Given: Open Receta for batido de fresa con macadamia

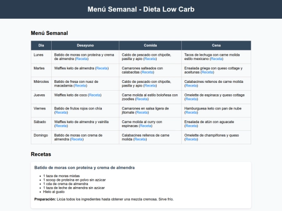Looking at the screenshot, I should (80, 85).
